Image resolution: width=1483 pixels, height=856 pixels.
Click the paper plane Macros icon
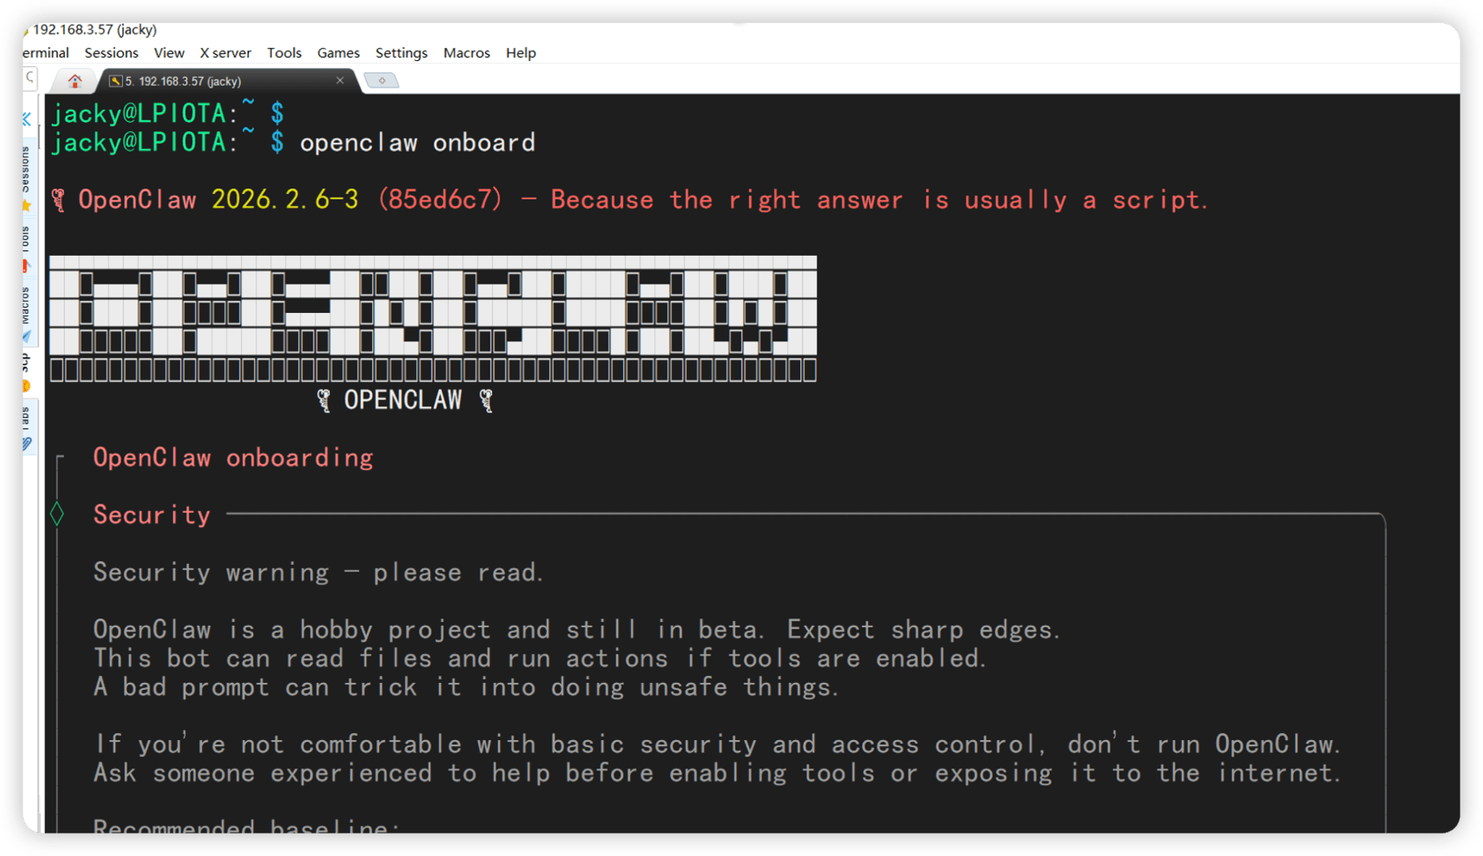[x=27, y=336]
